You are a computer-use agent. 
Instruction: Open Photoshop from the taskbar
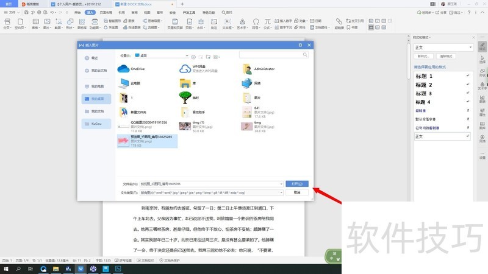click(118, 269)
